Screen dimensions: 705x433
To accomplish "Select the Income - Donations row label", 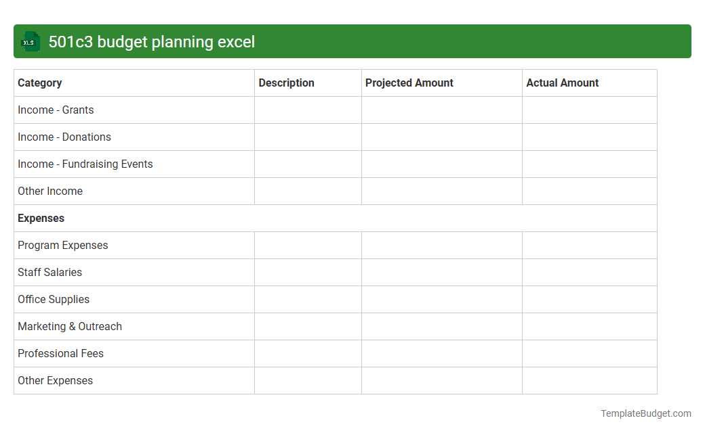I will tap(64, 137).
